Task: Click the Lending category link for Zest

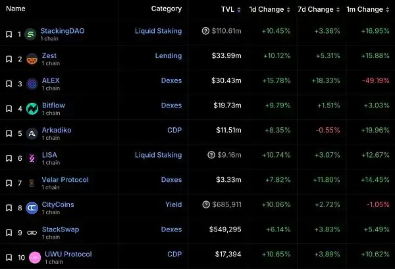Action: 168,56
